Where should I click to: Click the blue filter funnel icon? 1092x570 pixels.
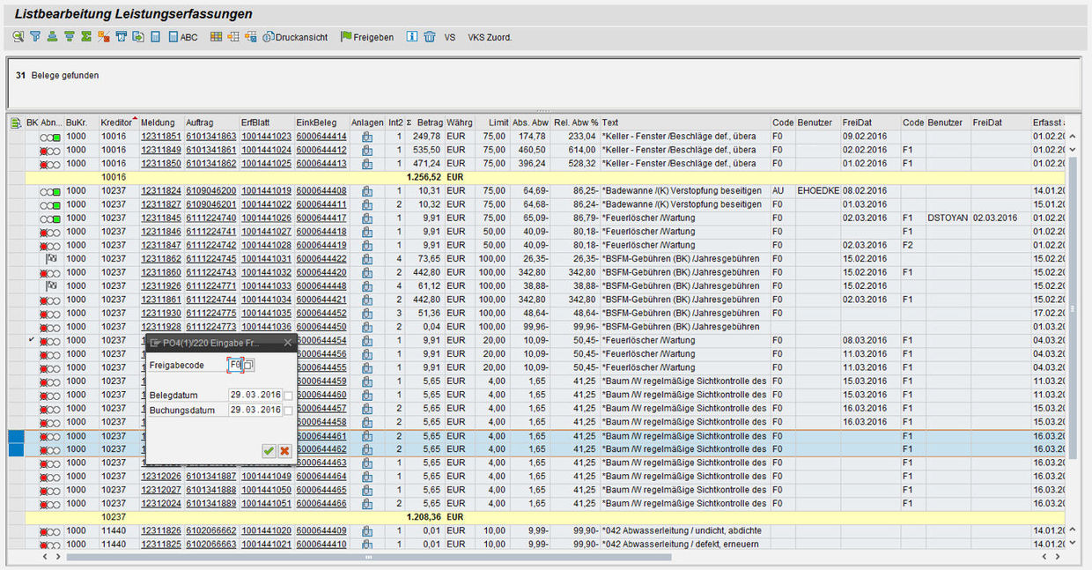coord(35,37)
